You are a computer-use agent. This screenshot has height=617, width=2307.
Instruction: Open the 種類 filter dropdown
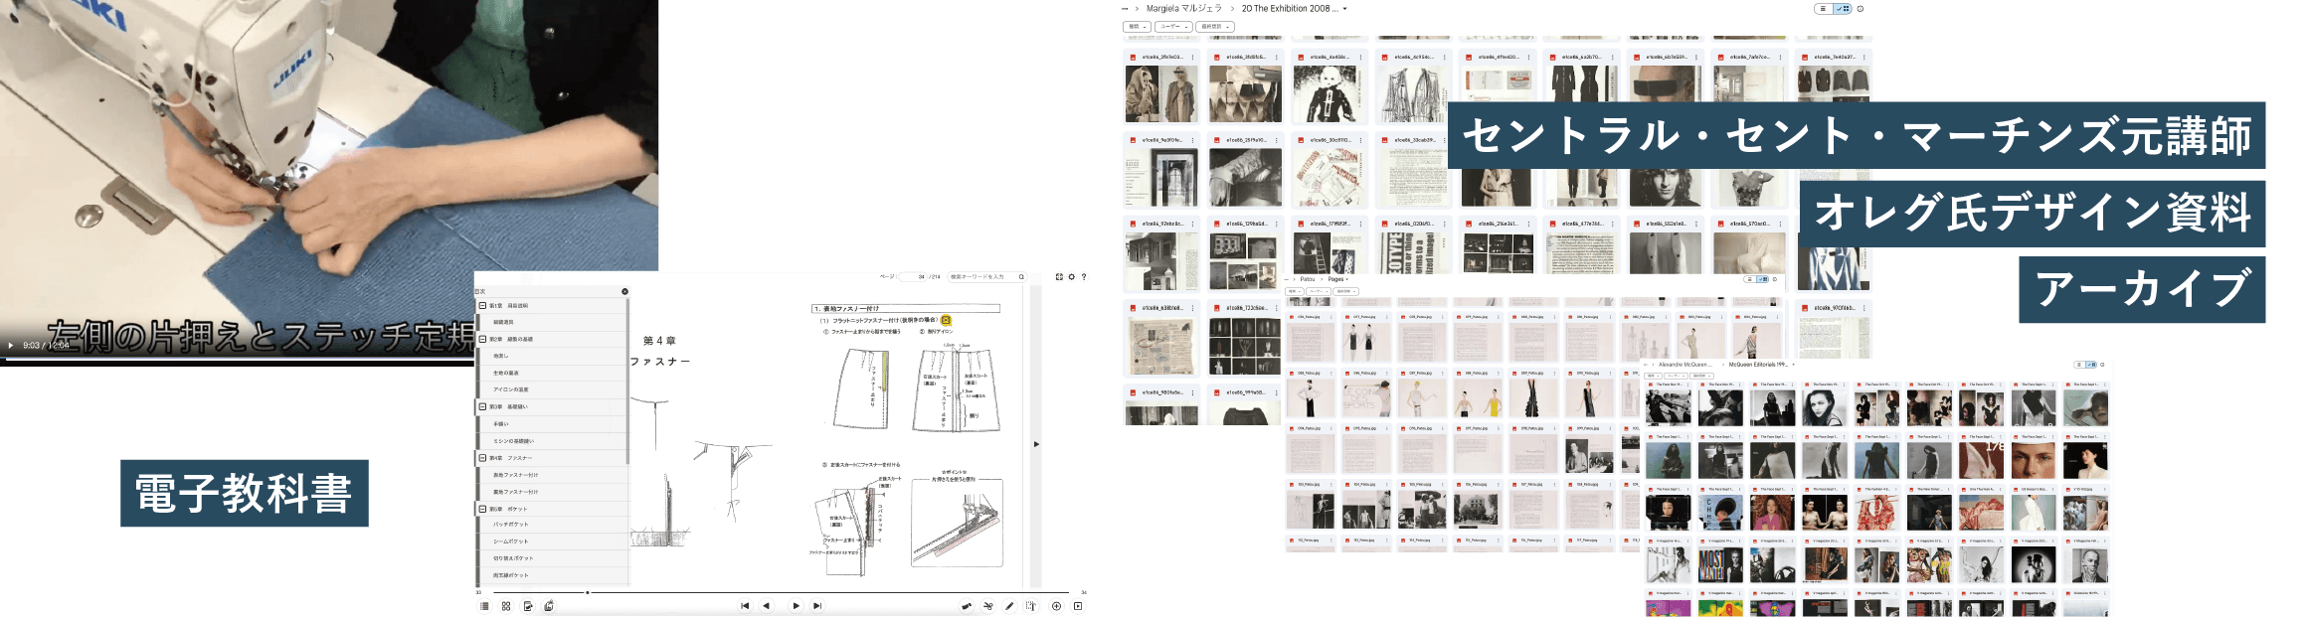click(x=1137, y=27)
